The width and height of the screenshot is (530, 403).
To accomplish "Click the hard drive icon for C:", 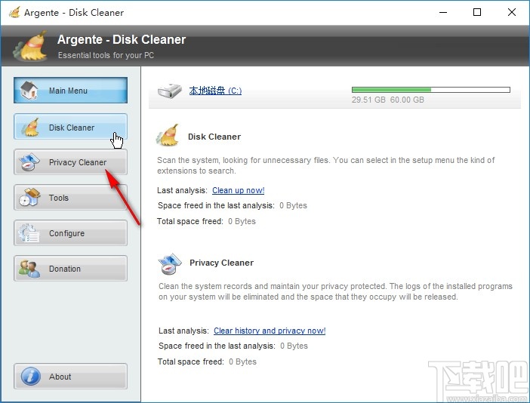I will pyautogui.click(x=170, y=91).
